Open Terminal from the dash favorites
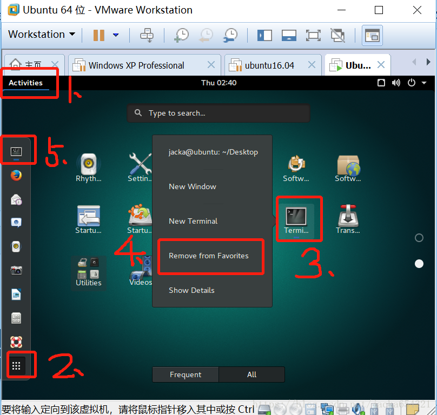Viewport: 437px width, 415px height. (16, 152)
